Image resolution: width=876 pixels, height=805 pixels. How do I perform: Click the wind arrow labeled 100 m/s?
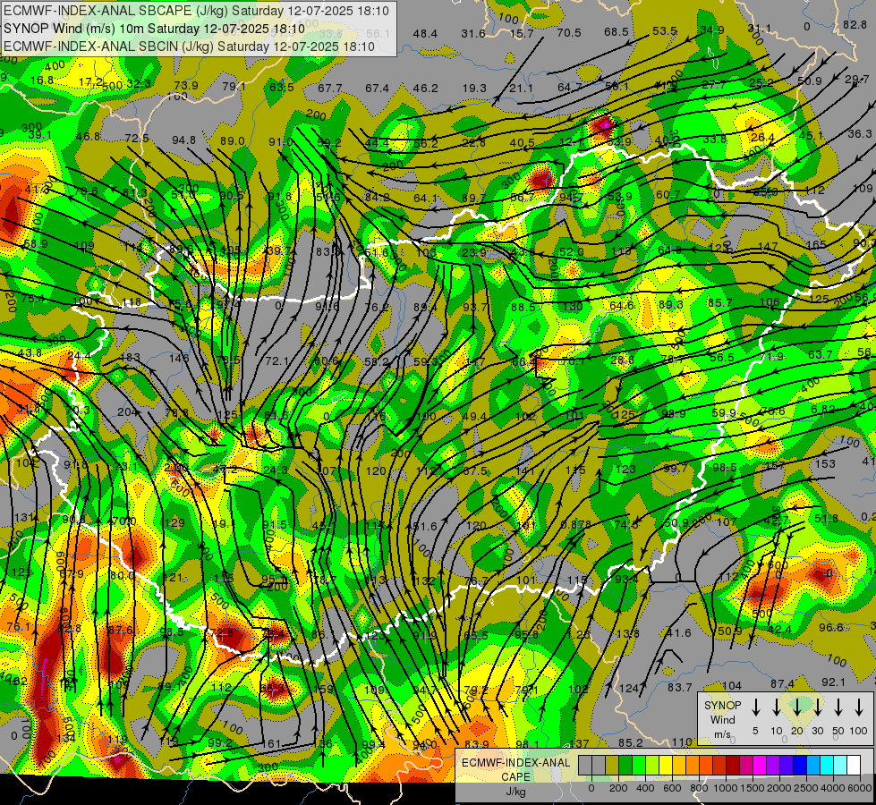[859, 708]
